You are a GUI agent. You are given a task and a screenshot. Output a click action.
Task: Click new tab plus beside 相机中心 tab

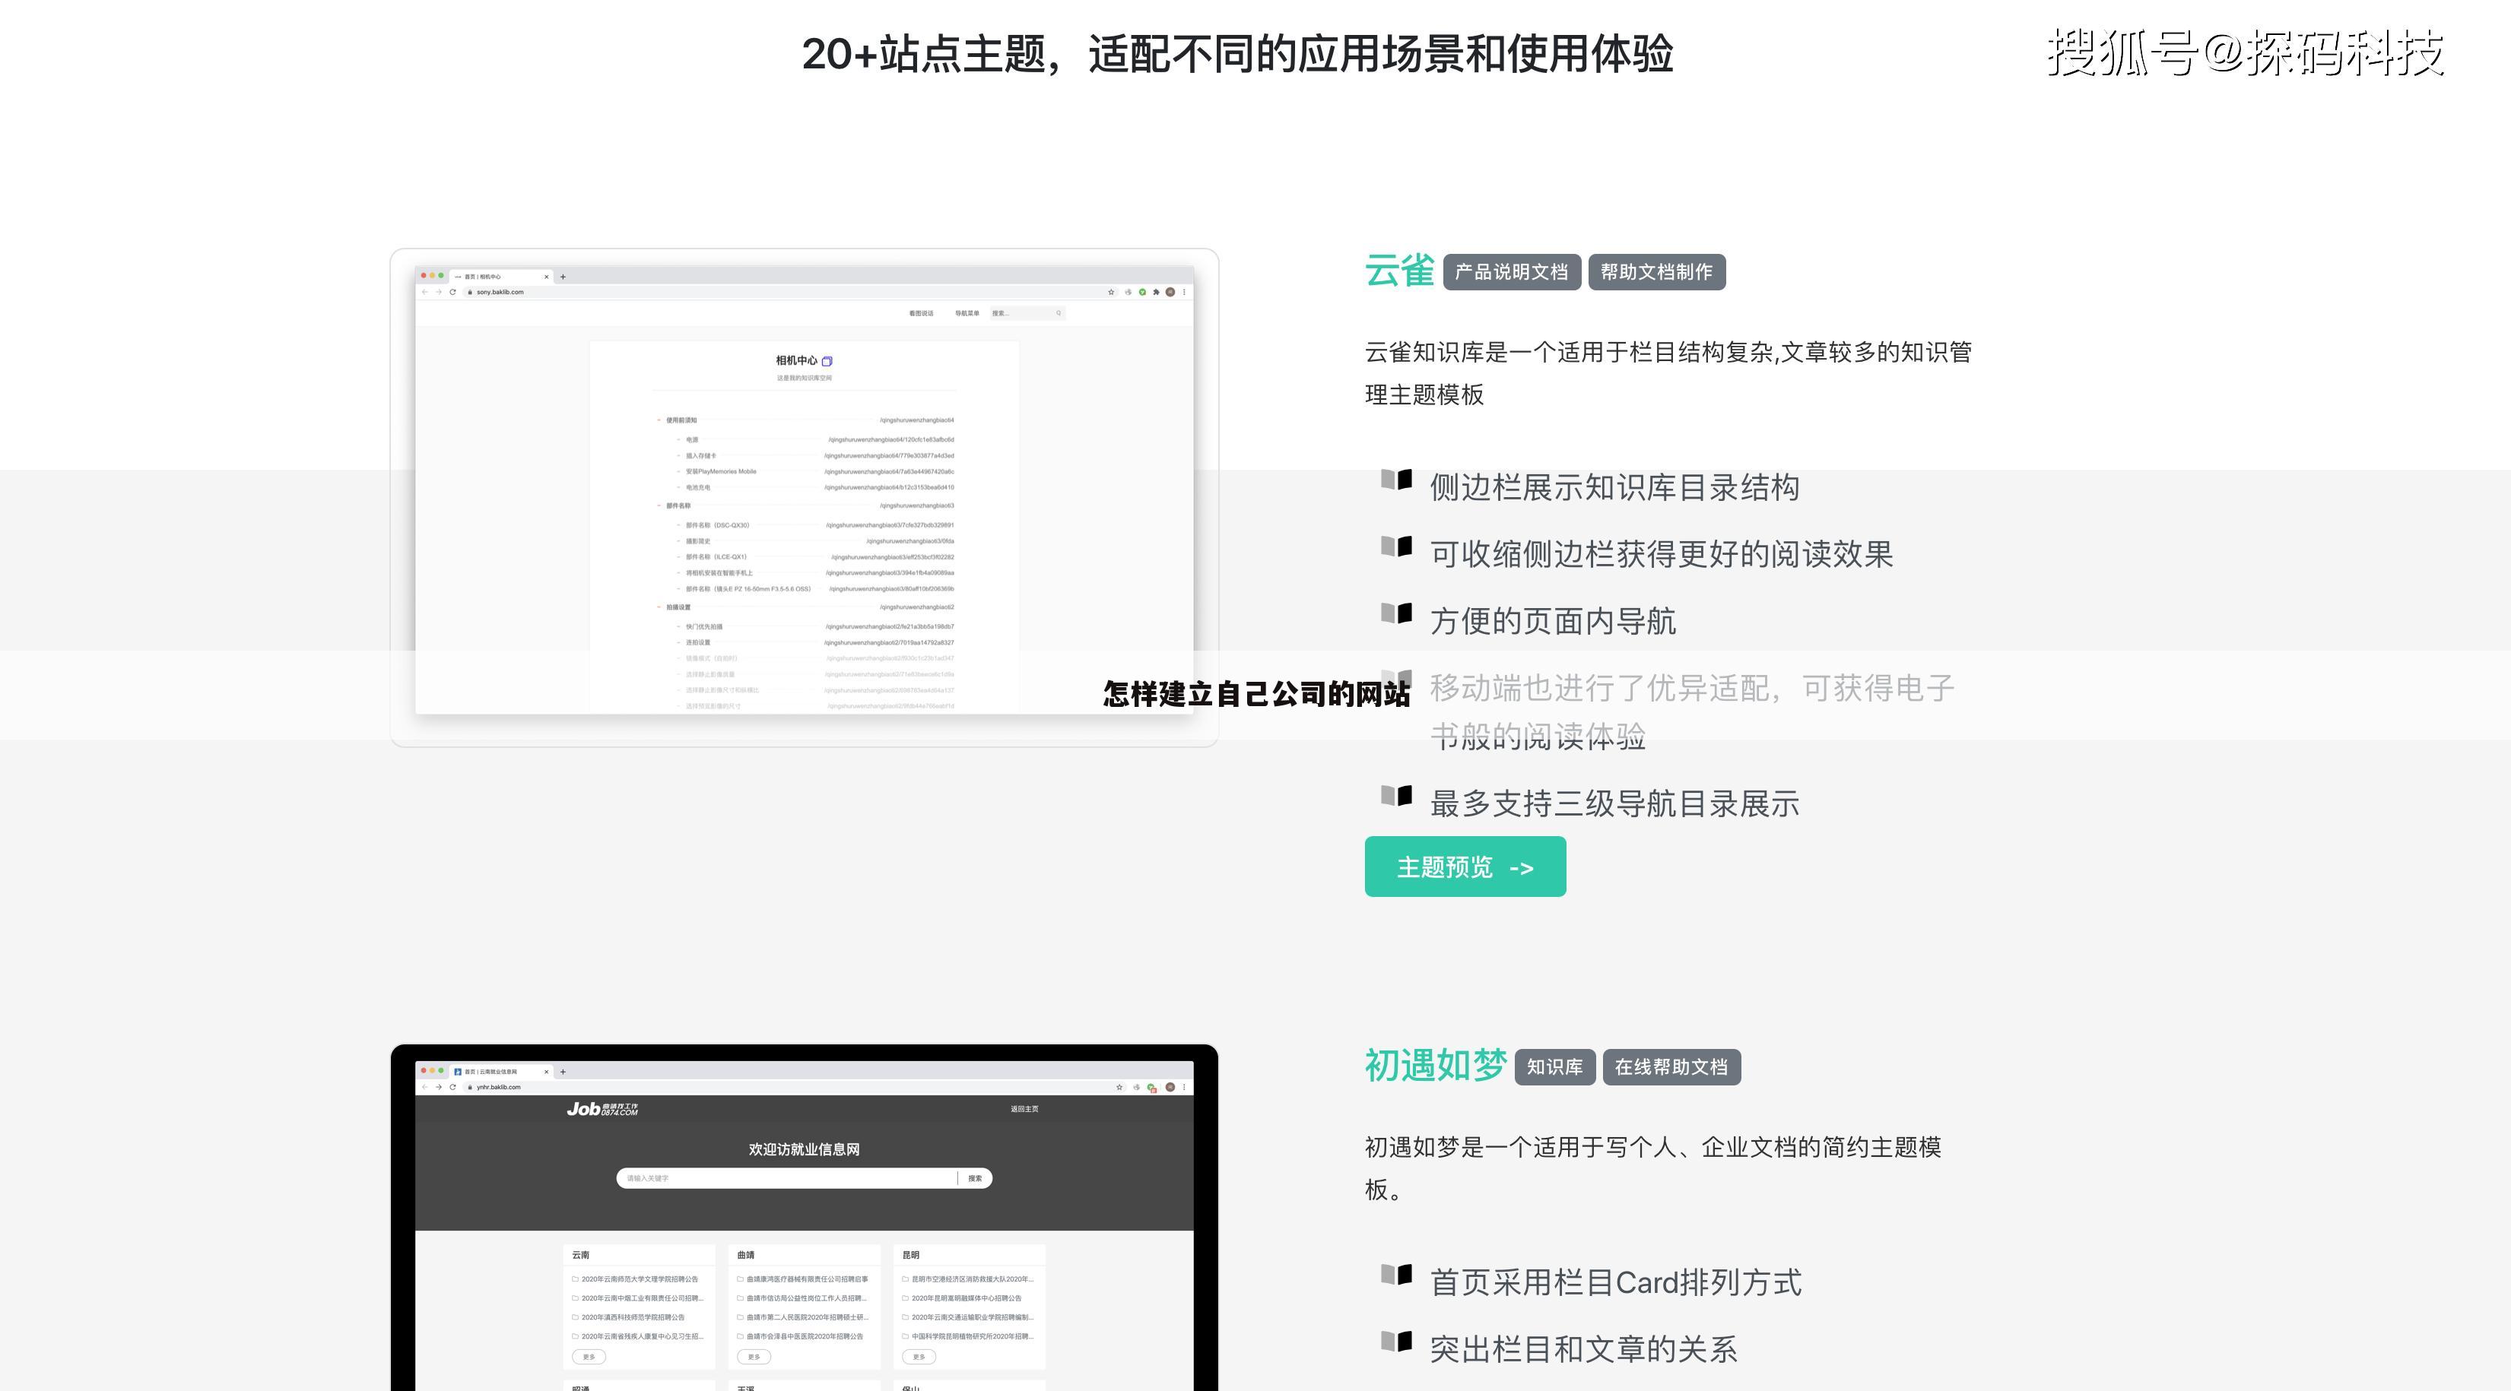[563, 277]
